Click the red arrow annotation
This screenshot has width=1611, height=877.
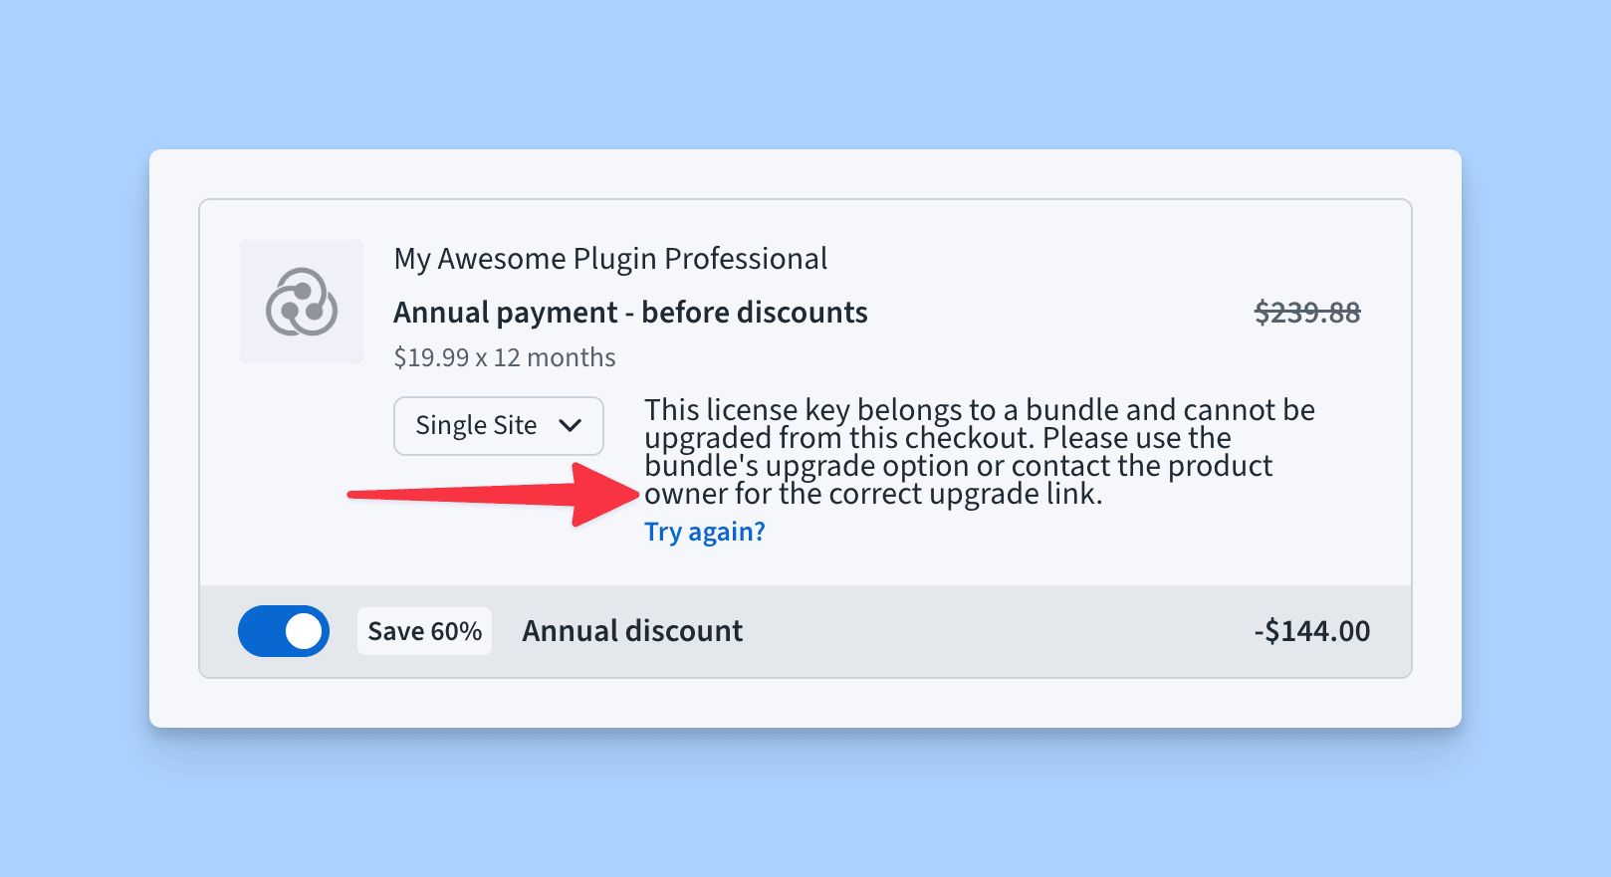[x=498, y=493]
